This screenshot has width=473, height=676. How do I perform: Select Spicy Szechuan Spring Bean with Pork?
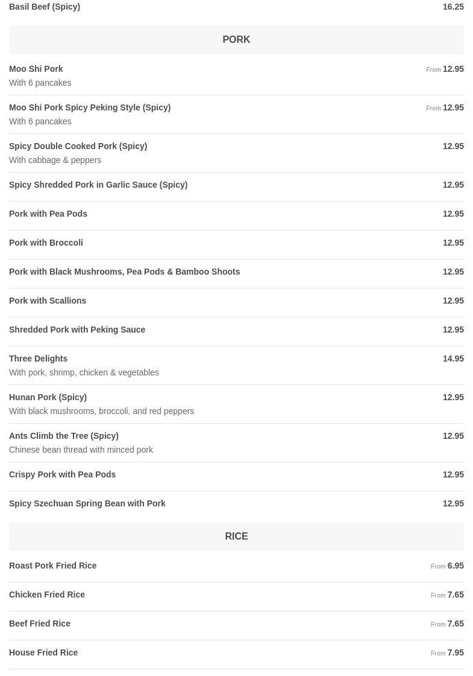point(87,504)
